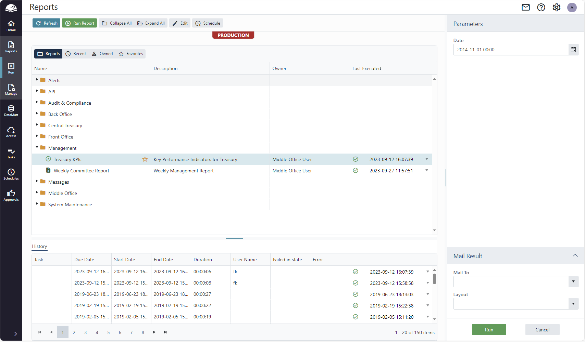This screenshot has height=342, width=585.
Task: Click the Cancel button
Action: 542,330
